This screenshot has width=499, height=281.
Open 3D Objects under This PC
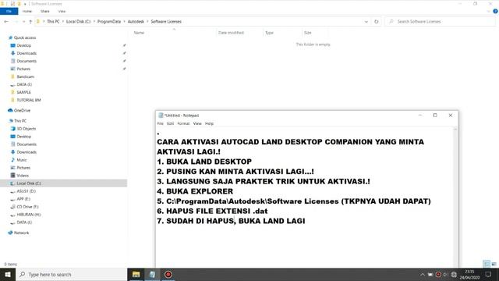click(x=26, y=129)
